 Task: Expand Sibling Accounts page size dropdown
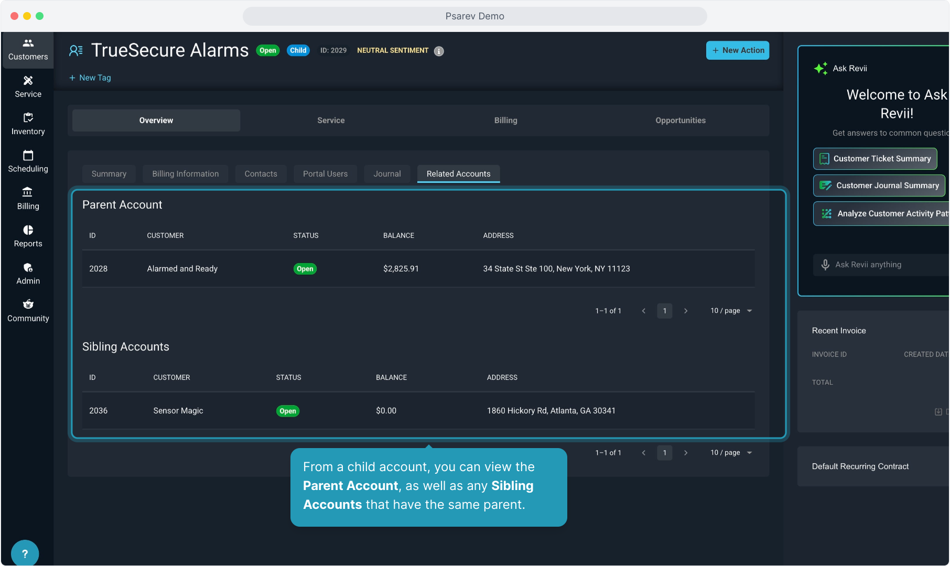pyautogui.click(x=731, y=453)
